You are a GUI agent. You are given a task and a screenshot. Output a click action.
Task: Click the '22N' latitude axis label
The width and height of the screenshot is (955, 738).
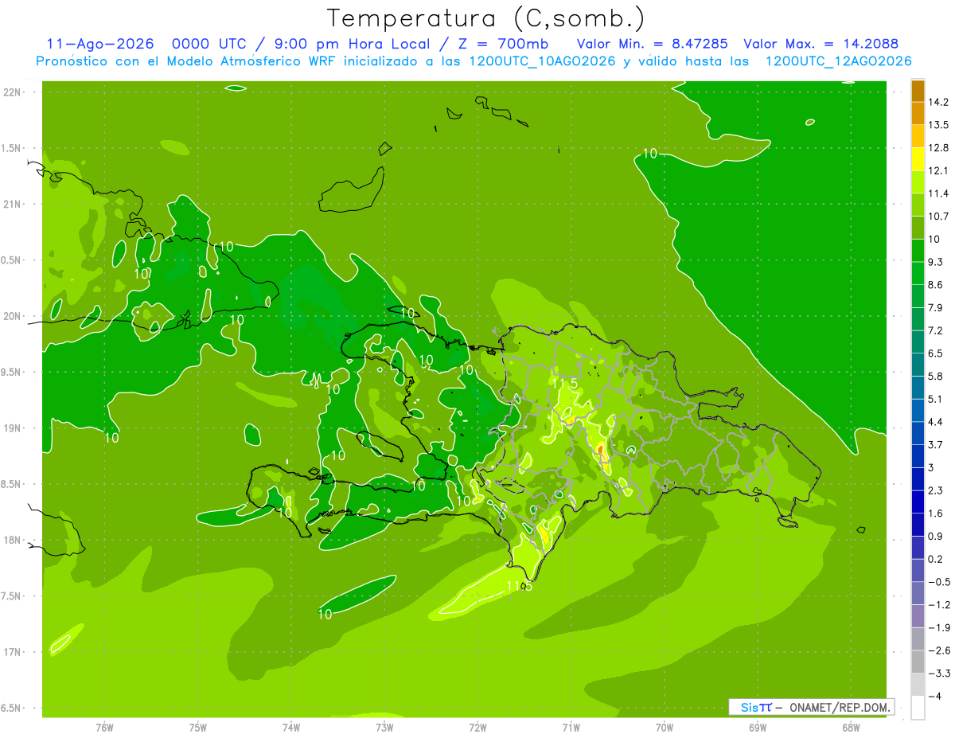tap(13, 92)
